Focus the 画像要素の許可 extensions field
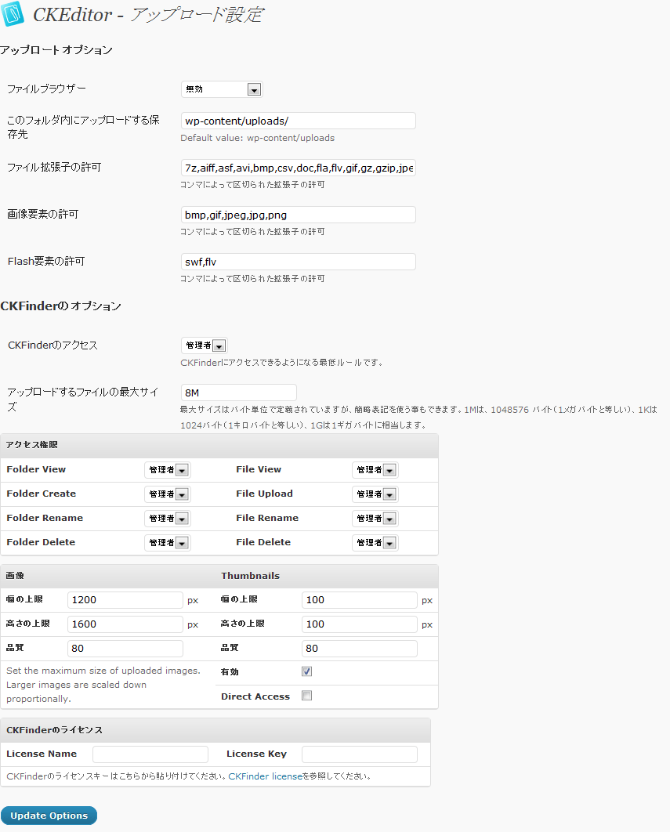The width and height of the screenshot is (670, 832). pyautogui.click(x=299, y=215)
